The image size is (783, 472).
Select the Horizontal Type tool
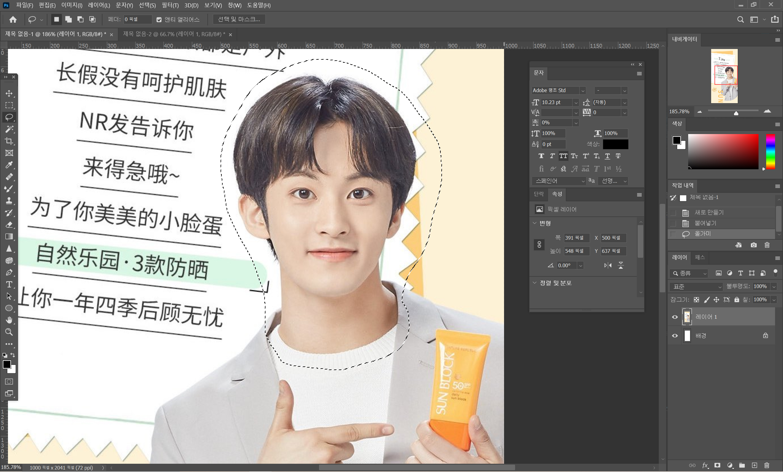pos(9,284)
